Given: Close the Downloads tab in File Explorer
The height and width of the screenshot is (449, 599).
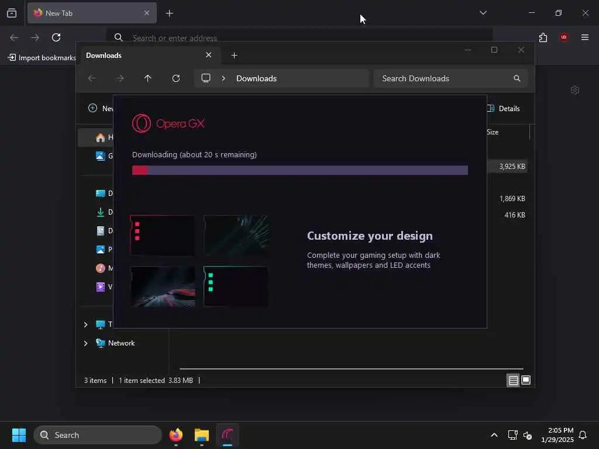Looking at the screenshot, I should click(209, 55).
